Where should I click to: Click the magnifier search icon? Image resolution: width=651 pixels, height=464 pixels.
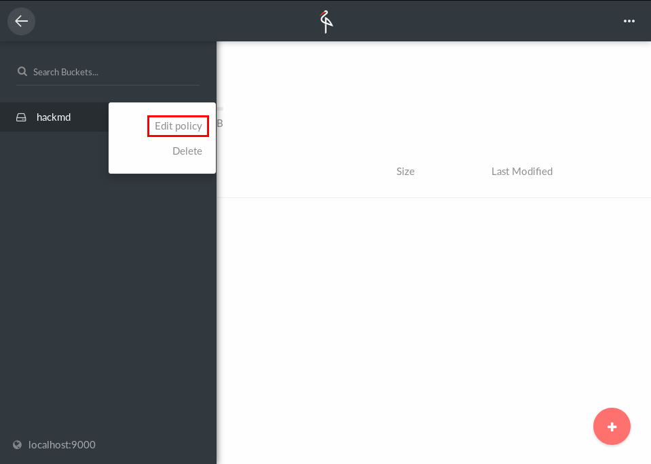[22, 72]
